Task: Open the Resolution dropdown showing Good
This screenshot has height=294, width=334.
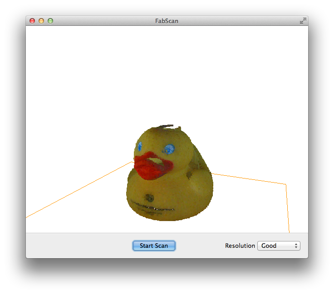Action: 279,246
